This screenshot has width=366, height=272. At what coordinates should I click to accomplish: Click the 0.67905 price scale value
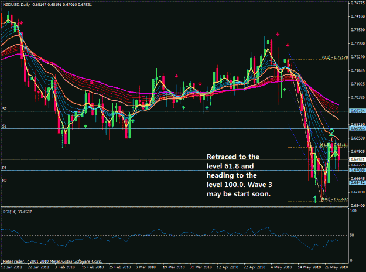point(358,151)
